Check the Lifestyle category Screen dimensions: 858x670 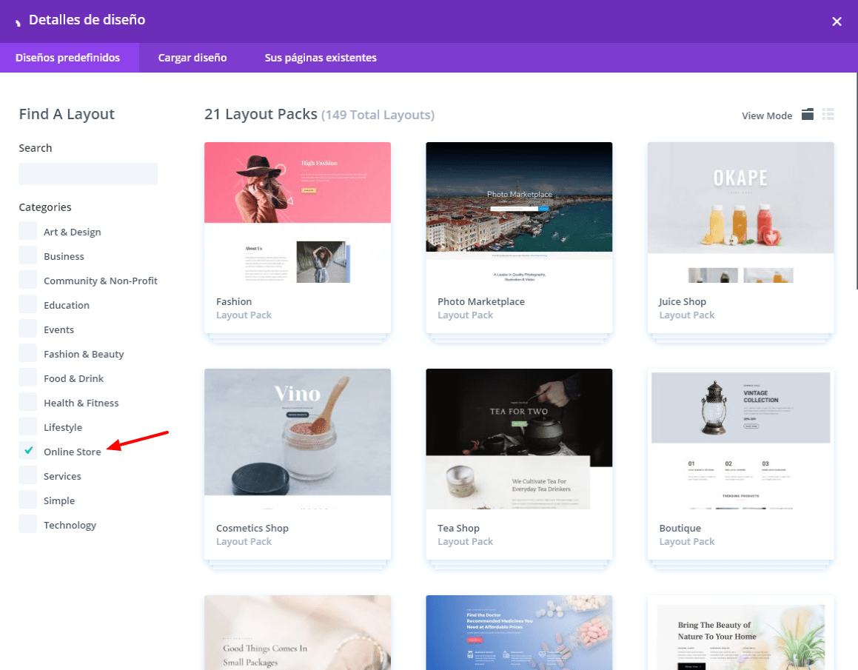tap(28, 426)
